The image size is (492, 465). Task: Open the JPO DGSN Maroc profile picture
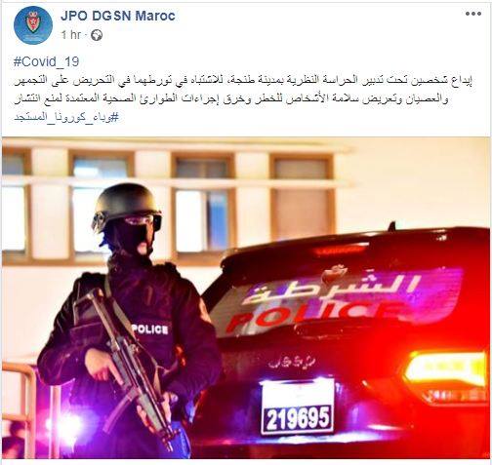(33, 25)
